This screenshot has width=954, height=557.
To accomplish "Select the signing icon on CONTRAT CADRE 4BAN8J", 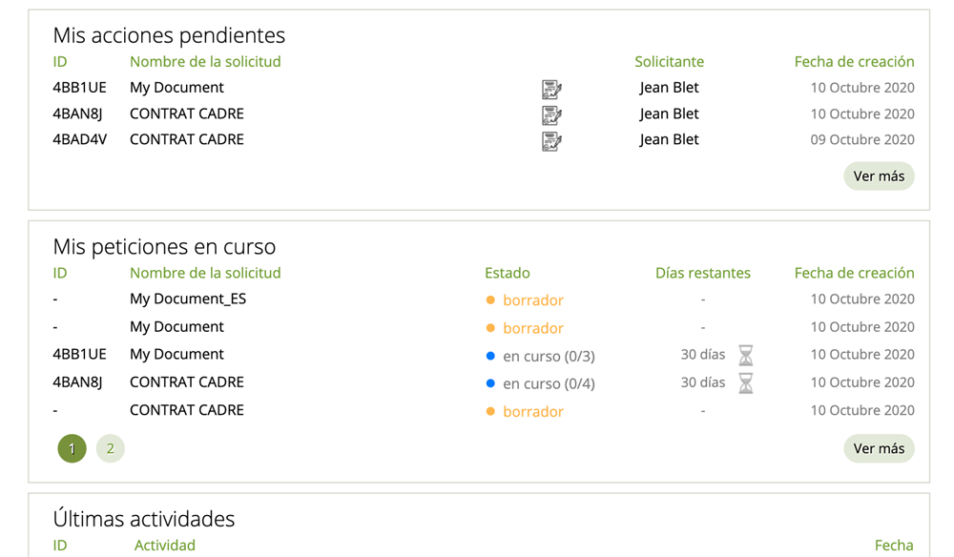I will coord(551,114).
